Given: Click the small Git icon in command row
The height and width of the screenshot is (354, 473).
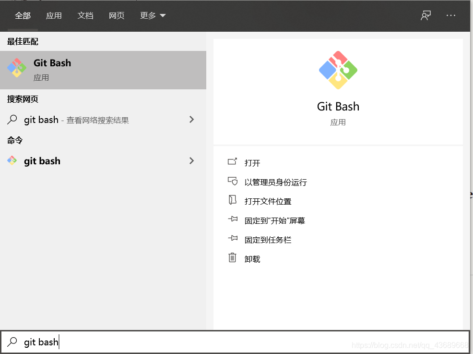Looking at the screenshot, I should 12,160.
